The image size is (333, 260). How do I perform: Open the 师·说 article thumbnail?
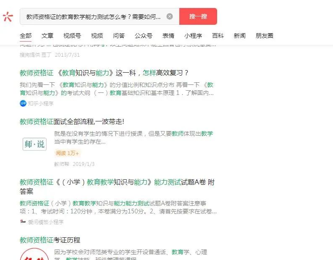point(34,144)
